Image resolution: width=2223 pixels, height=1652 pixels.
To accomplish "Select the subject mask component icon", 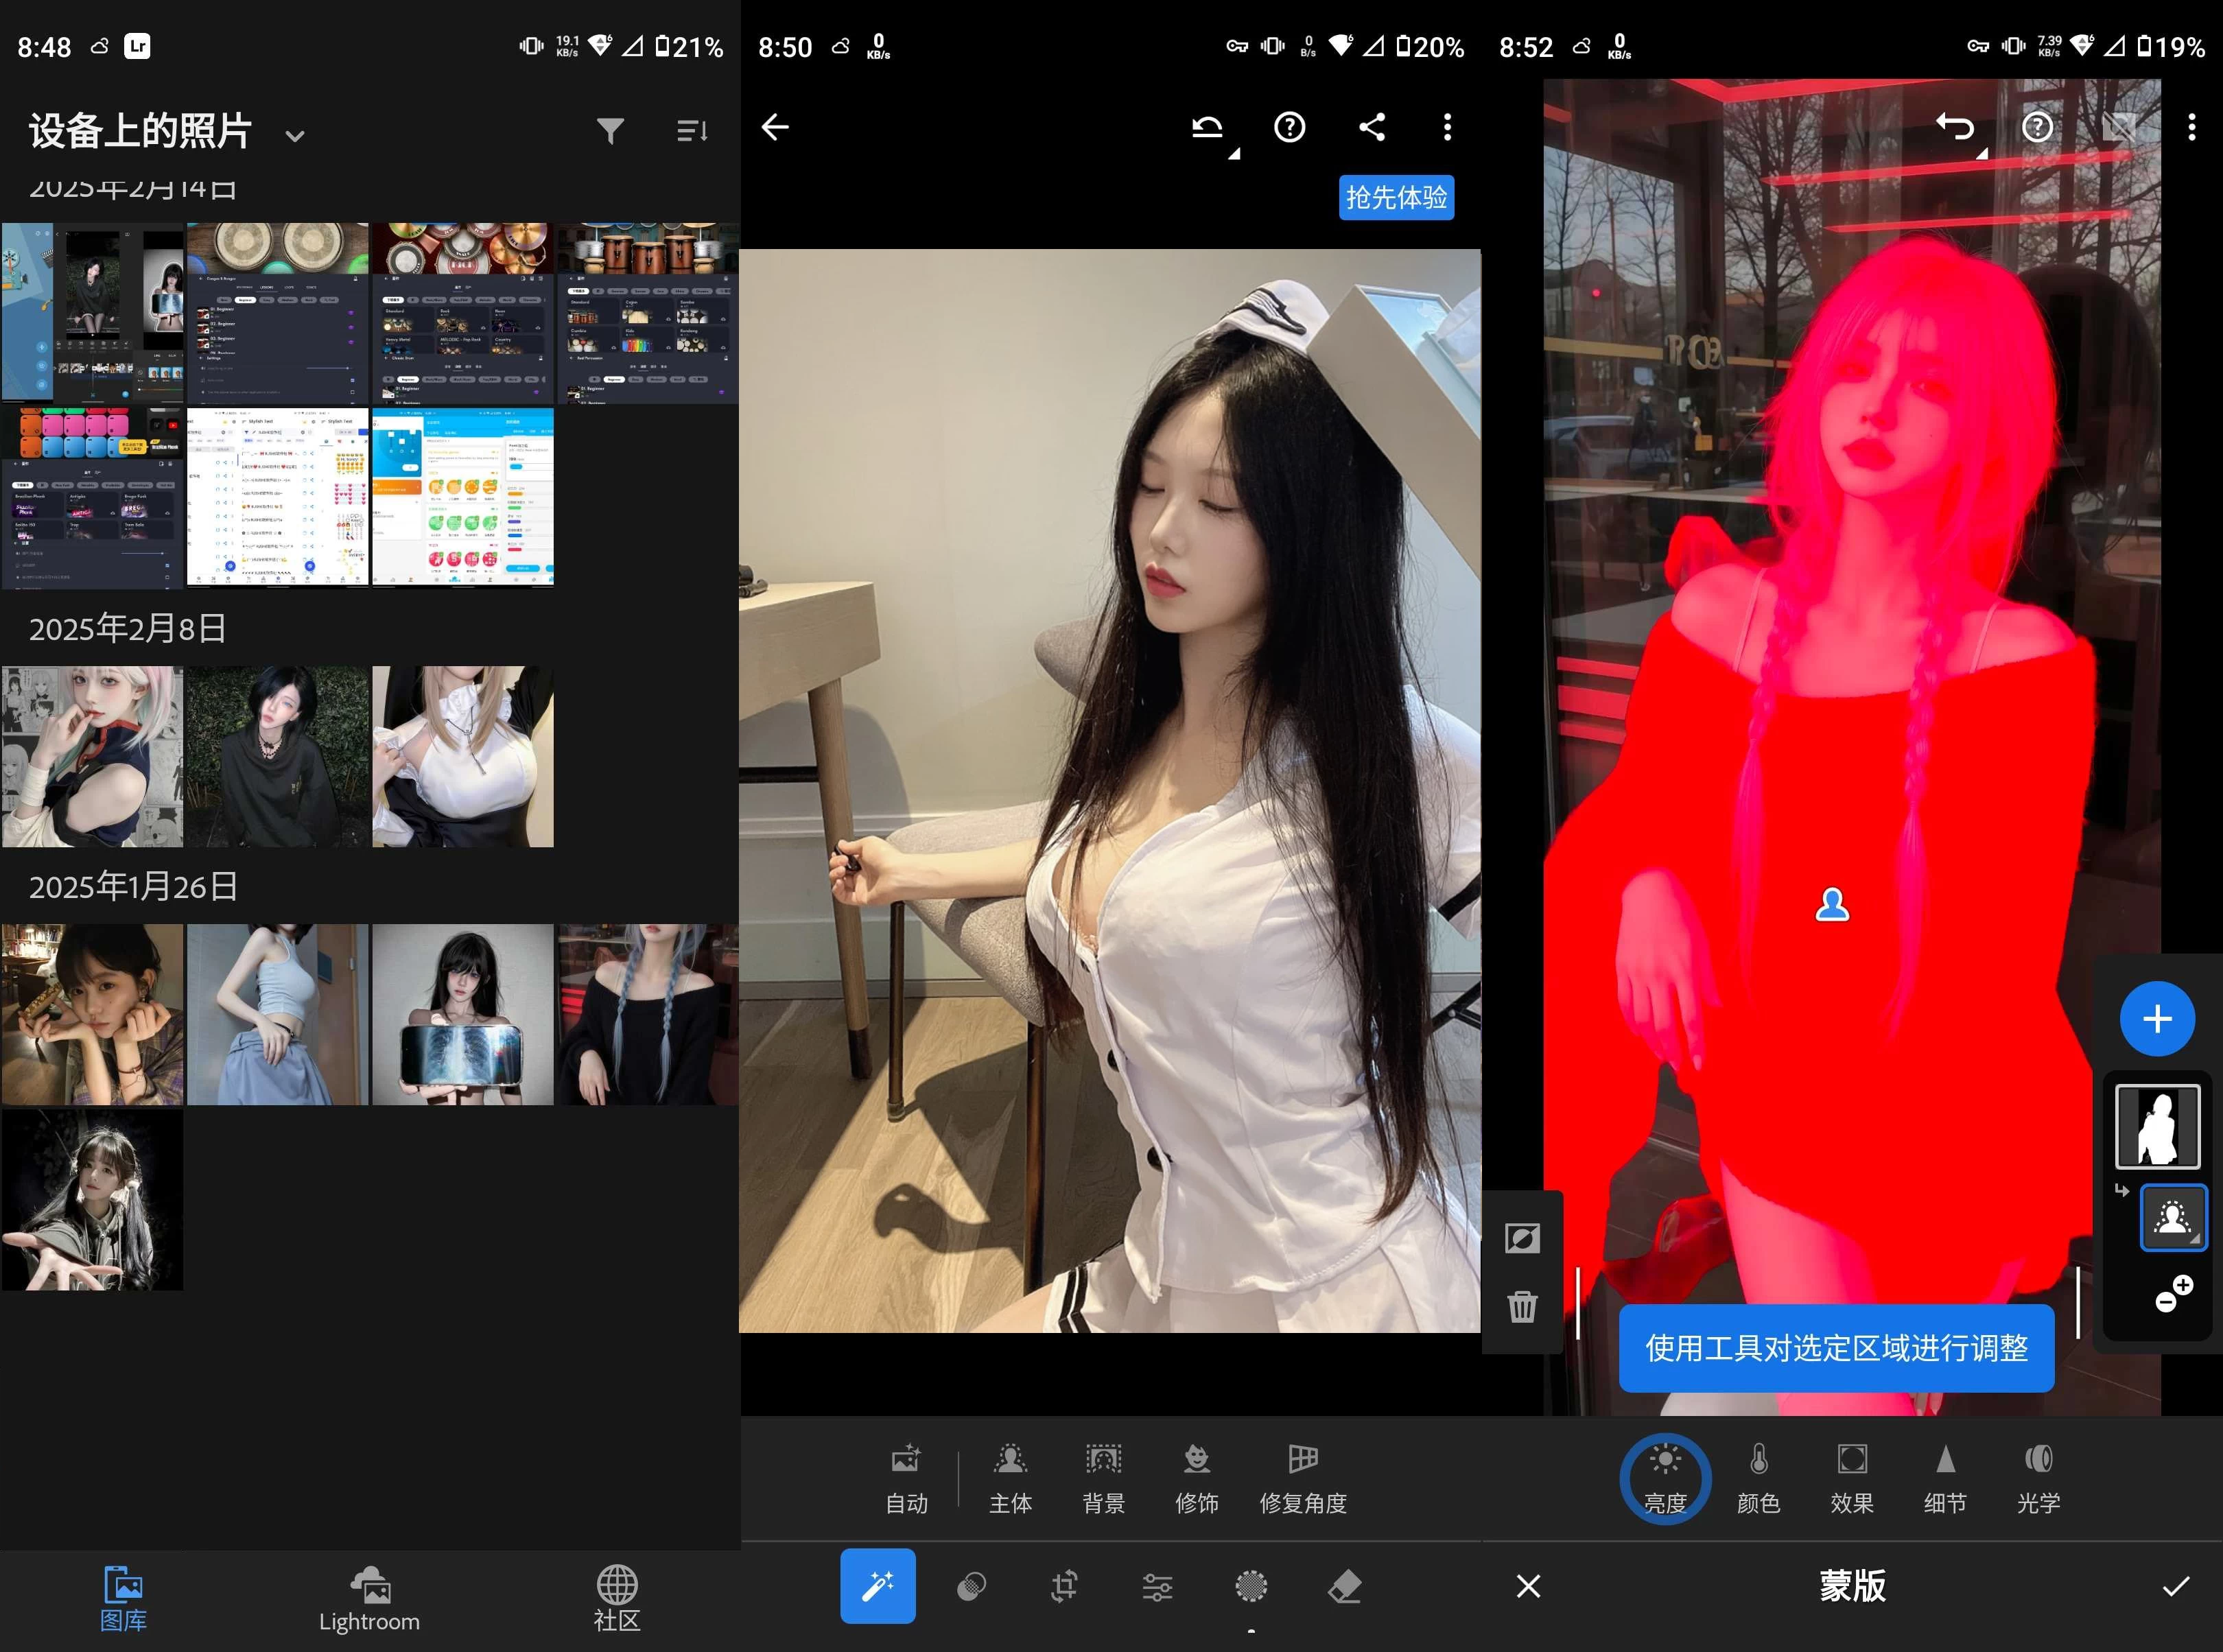I will tap(2173, 1218).
